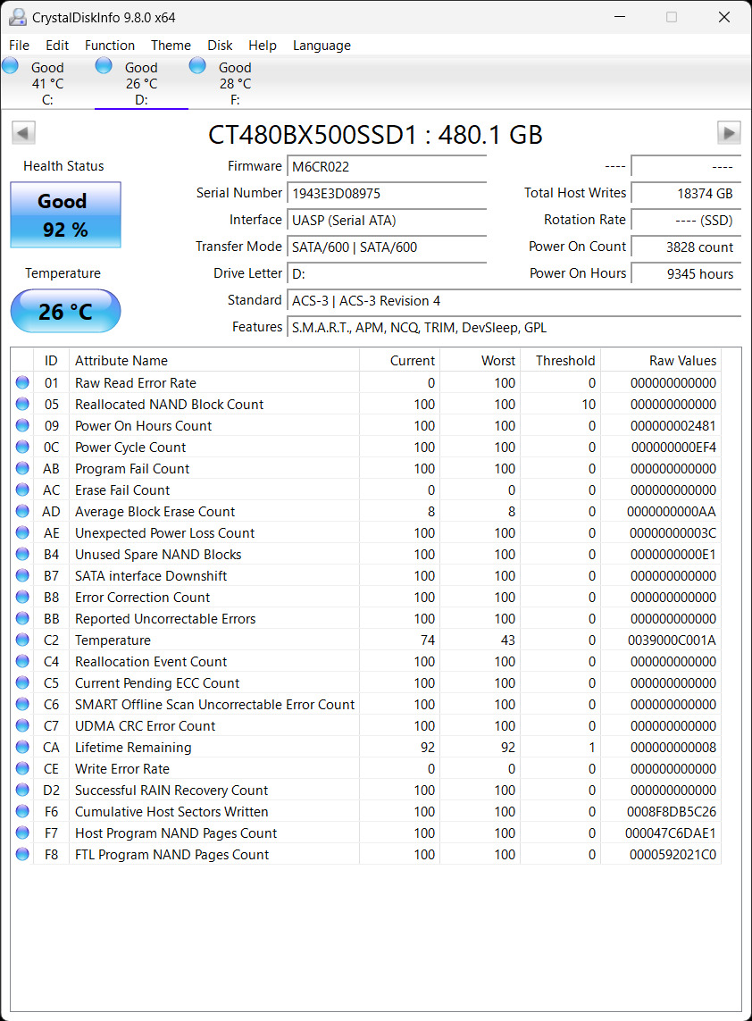The image size is (752, 1021).
Task: Click status orb of Raw Read Error Rate
Action: click(x=23, y=383)
